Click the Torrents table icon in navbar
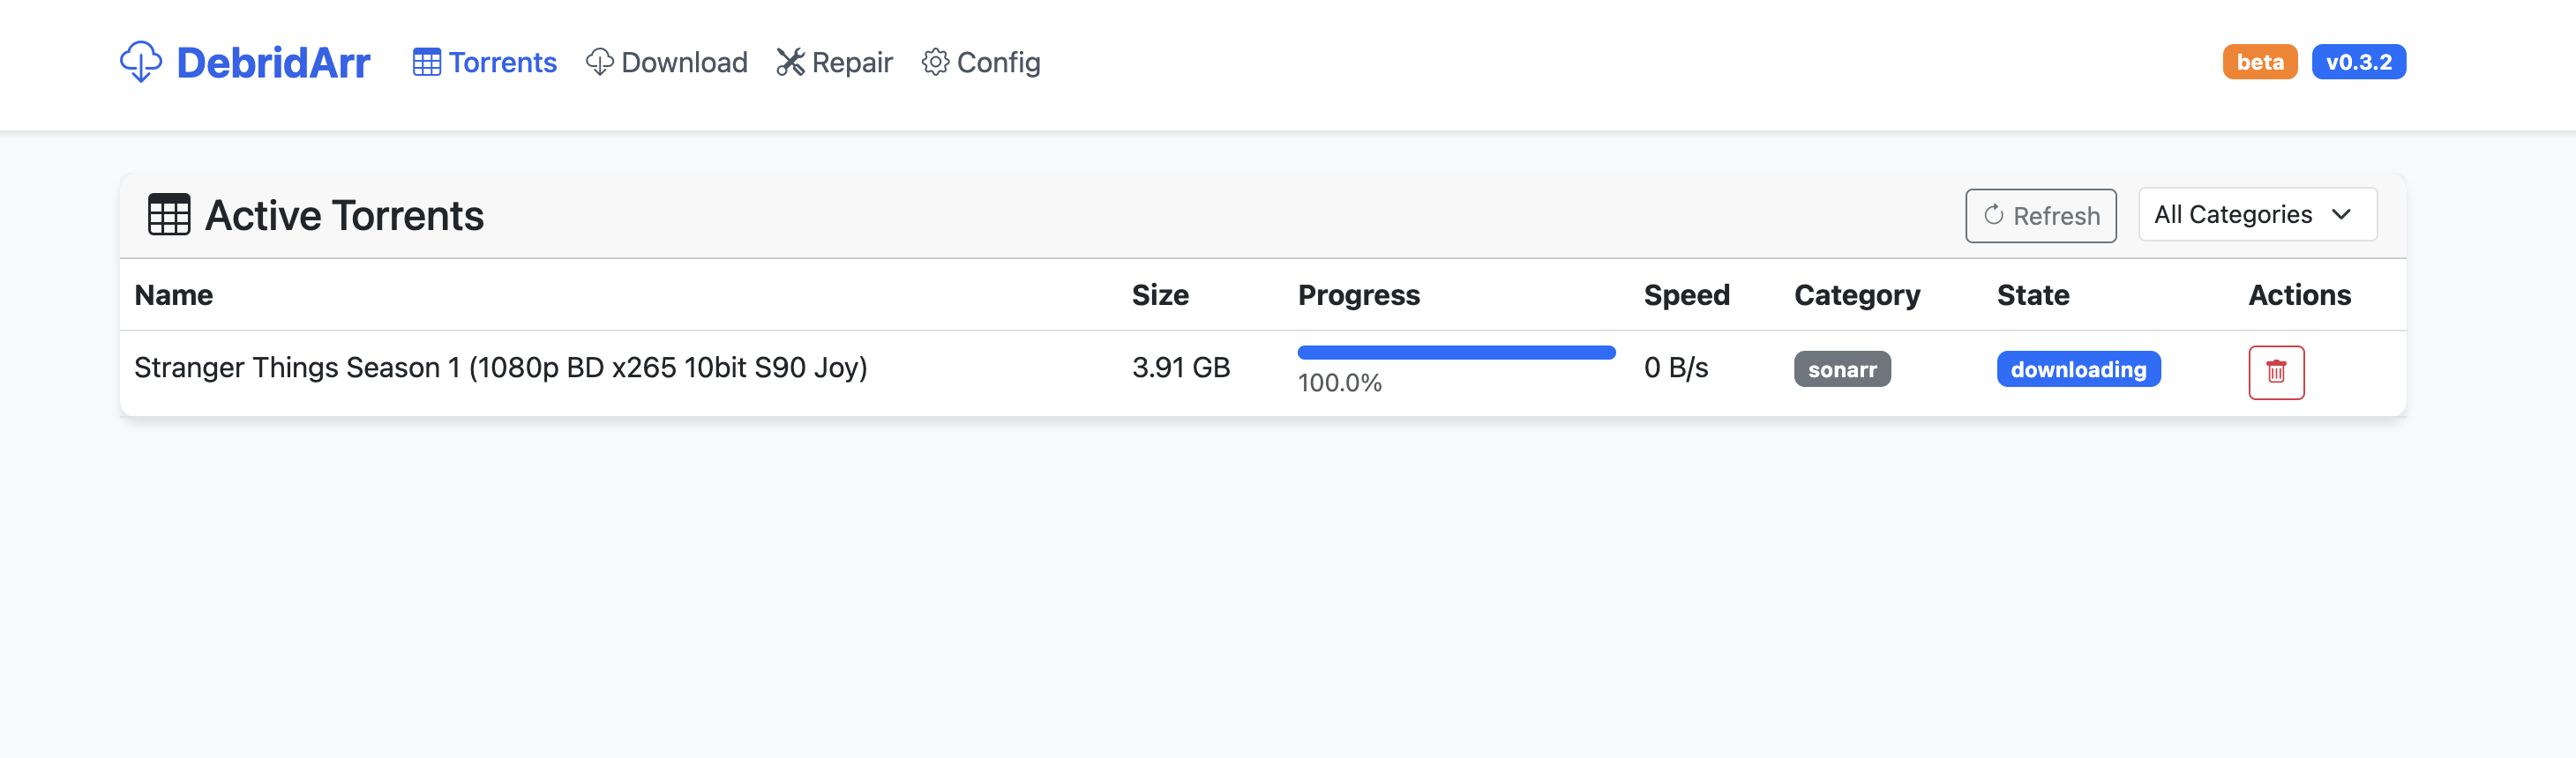2576x758 pixels. [x=427, y=63]
